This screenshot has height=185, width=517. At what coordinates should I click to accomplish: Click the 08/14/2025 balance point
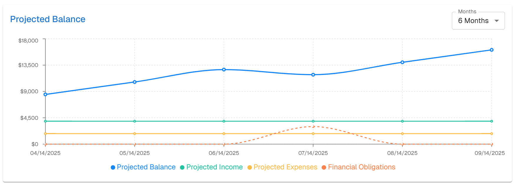[402, 62]
